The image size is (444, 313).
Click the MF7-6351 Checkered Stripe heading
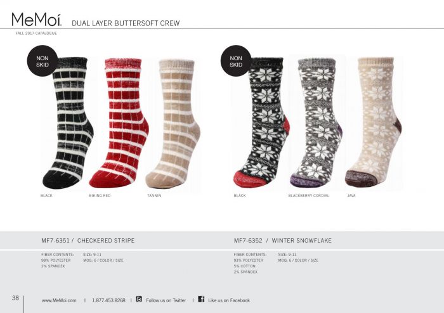tap(88, 241)
